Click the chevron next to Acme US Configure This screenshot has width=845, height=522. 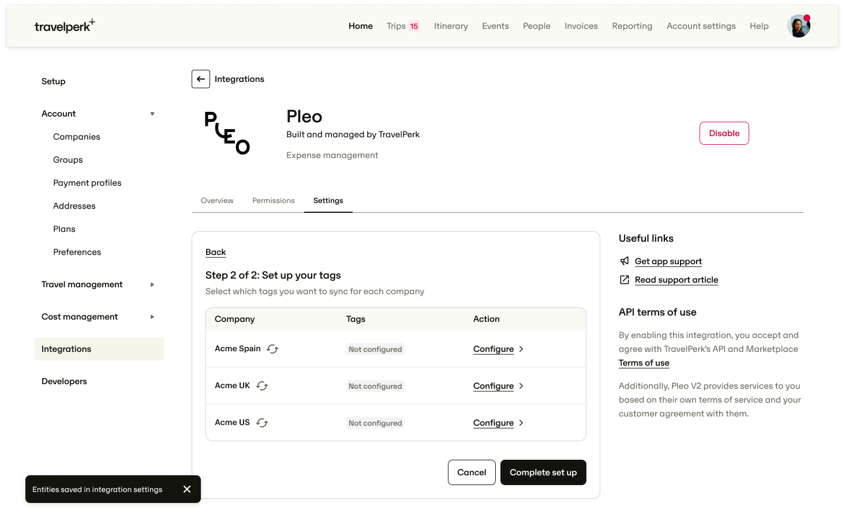click(521, 423)
